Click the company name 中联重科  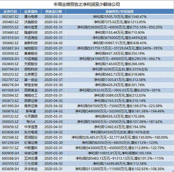[31, 148]
